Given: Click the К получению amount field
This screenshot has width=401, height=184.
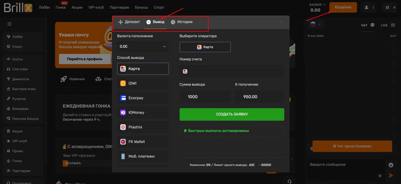Looking at the screenshot, I should 260,97.
